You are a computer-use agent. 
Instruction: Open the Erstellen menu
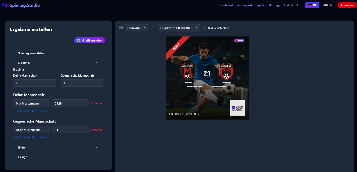(x=291, y=5)
